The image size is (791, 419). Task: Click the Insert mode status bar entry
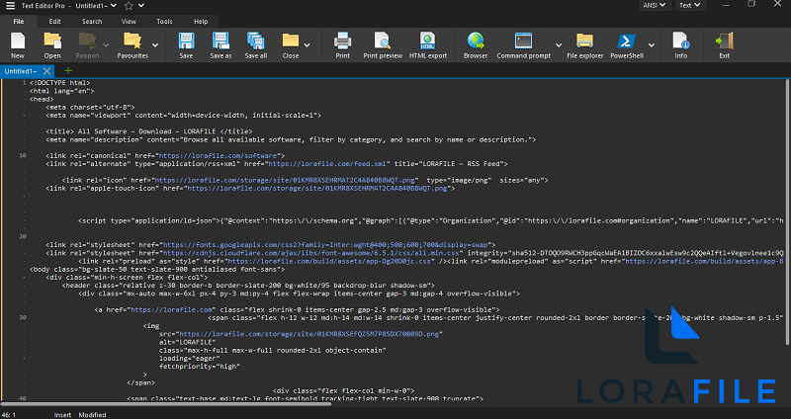(x=62, y=414)
